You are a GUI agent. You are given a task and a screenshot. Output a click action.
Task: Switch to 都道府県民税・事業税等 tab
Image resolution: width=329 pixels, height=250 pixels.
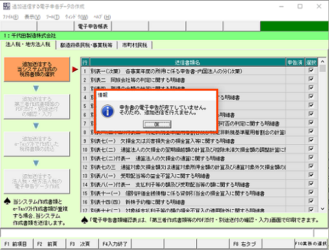coord(86,45)
